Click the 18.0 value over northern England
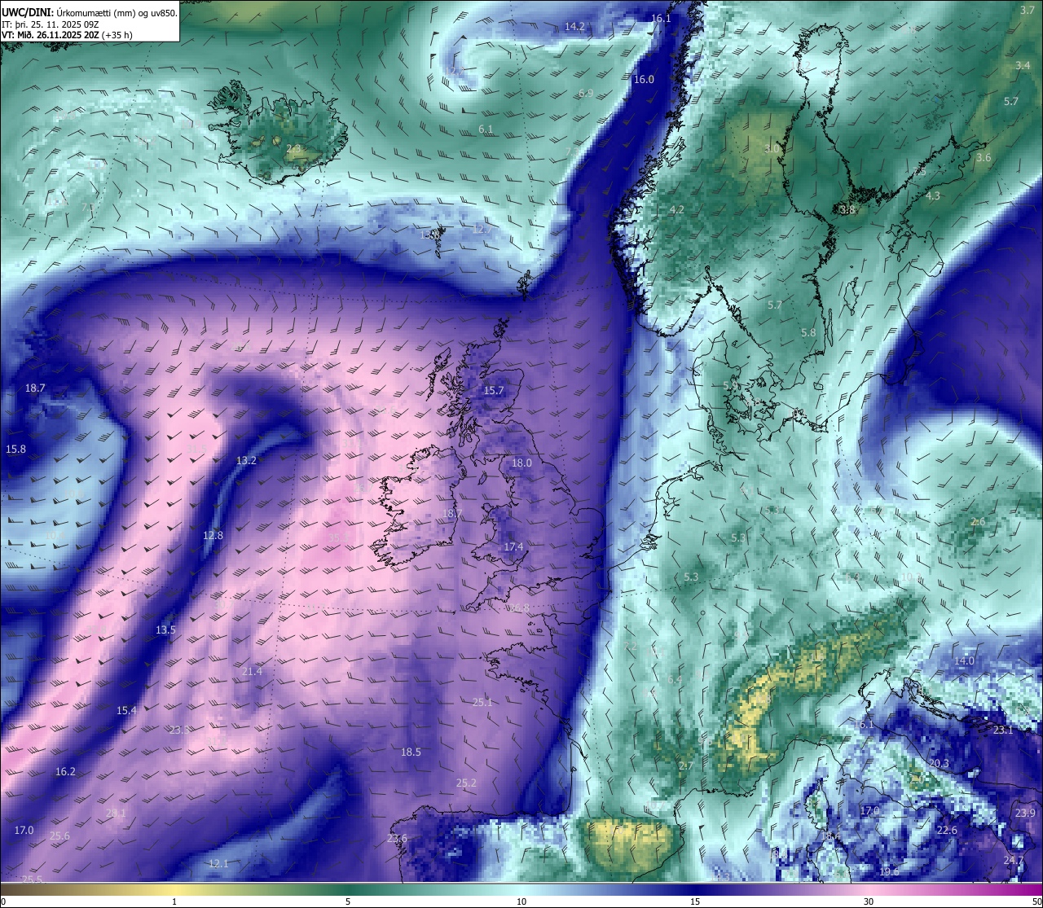The image size is (1043, 908). [x=521, y=463]
